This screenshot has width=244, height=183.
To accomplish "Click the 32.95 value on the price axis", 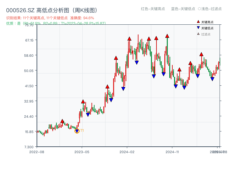I will tap(29, 101).
